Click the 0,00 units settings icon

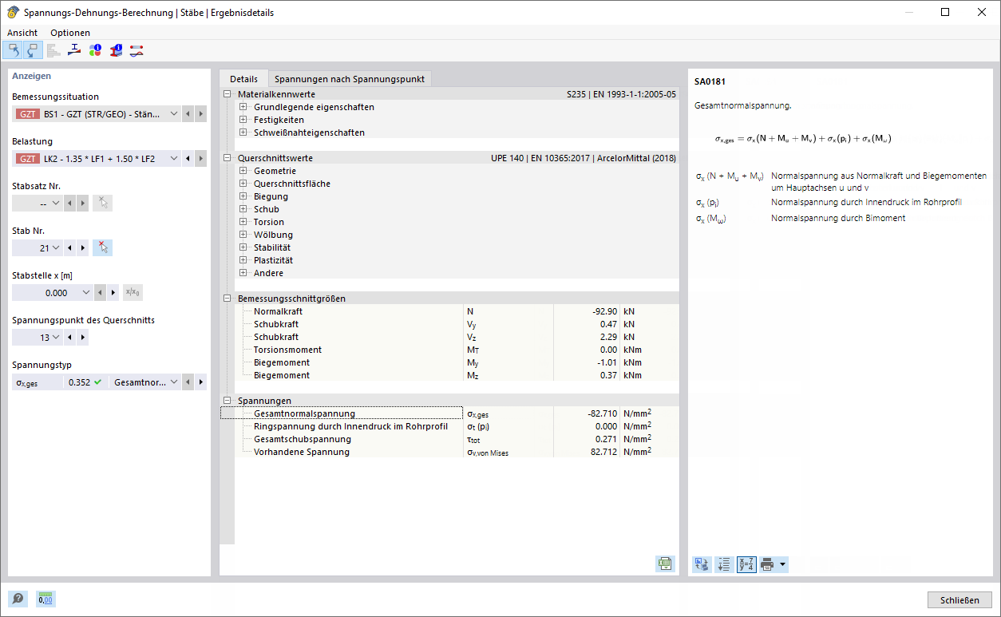pyautogui.click(x=45, y=599)
